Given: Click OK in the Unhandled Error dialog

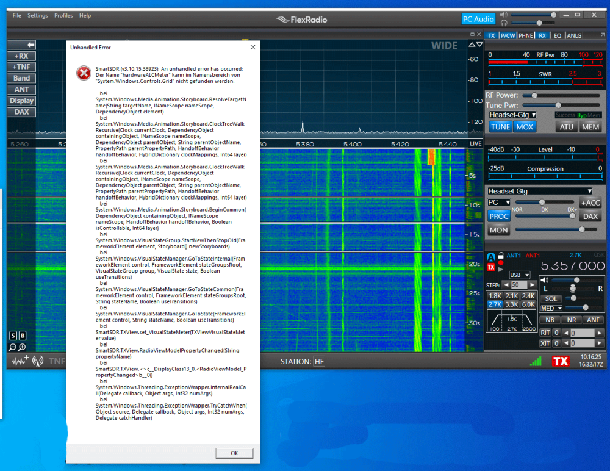Looking at the screenshot, I should coord(234,453).
